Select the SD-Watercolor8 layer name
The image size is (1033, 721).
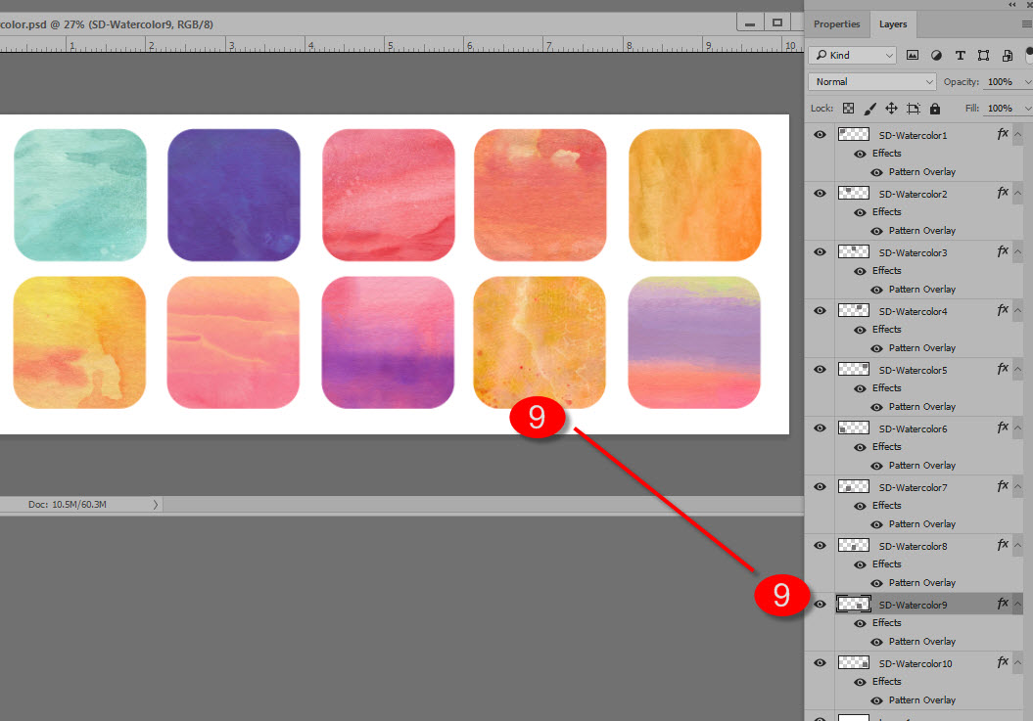tap(913, 546)
